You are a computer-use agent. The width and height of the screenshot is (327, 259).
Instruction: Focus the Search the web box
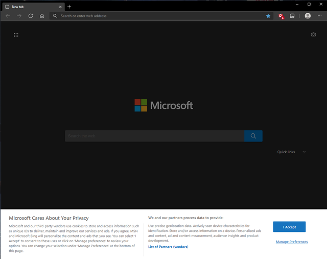(x=154, y=136)
